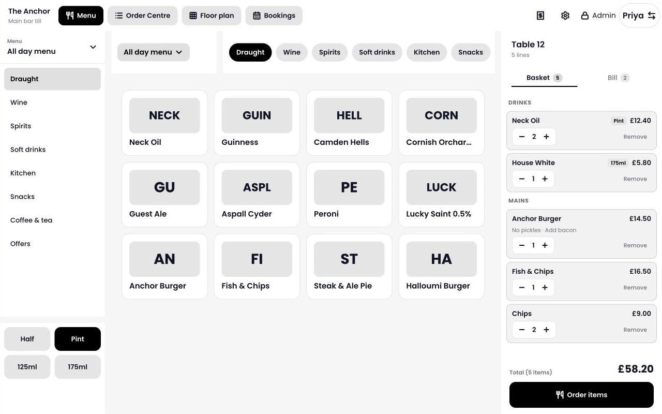Select 175ml serving size
Screen dimensions: 662x414
coord(78,367)
